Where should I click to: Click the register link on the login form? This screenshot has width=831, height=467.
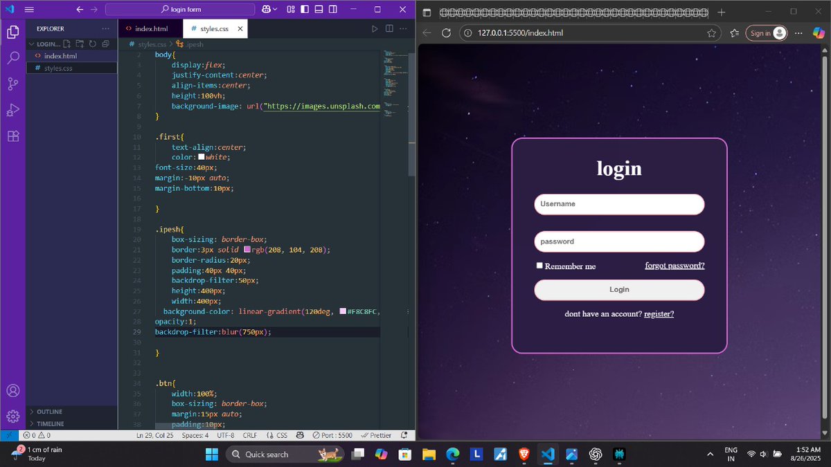pos(659,313)
